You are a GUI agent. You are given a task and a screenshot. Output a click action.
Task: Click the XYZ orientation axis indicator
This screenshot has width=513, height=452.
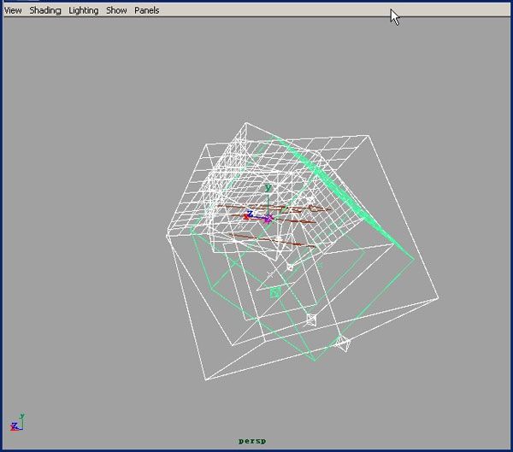(16, 423)
